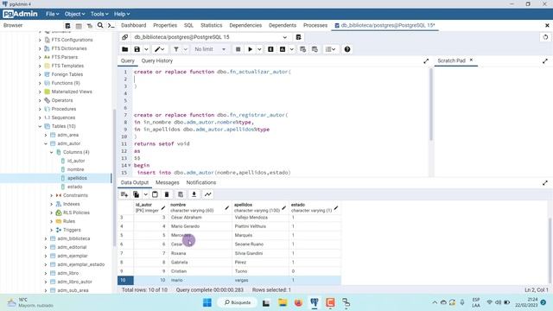Switch to the Dependencies tab

(245, 25)
